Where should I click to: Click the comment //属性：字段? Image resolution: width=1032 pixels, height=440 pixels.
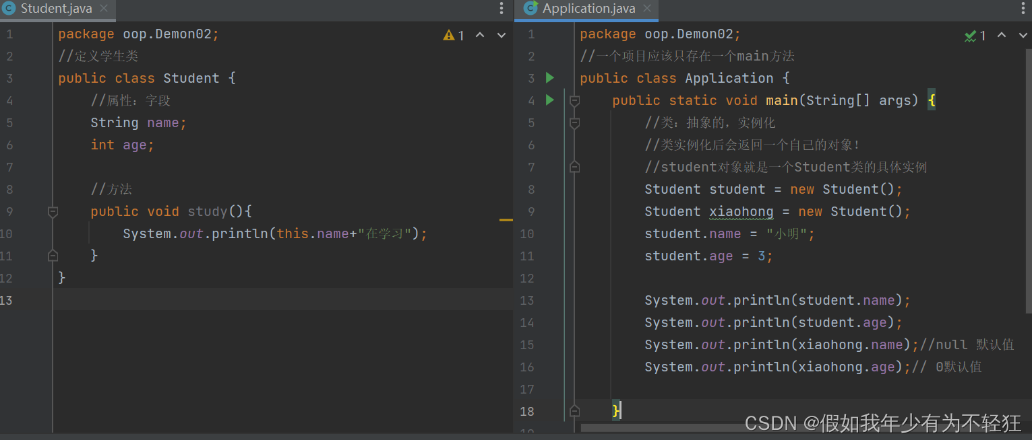[131, 100]
